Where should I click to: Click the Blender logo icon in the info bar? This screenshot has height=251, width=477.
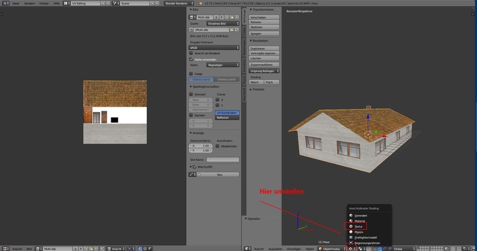click(x=200, y=3)
